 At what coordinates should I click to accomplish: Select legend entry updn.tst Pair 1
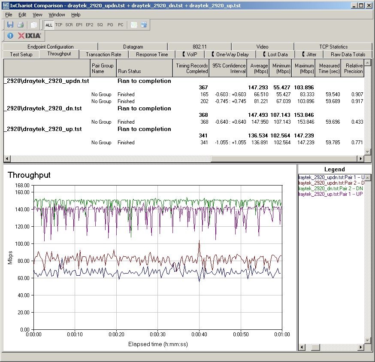point(331,177)
